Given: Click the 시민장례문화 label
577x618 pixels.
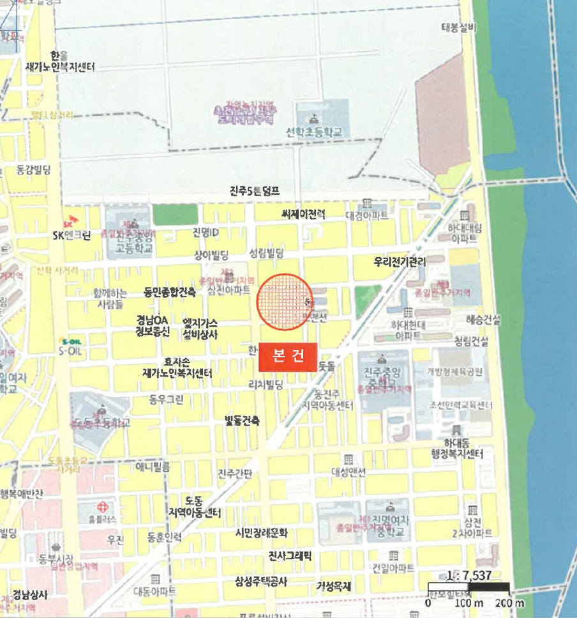Looking at the screenshot, I should pos(261,533).
